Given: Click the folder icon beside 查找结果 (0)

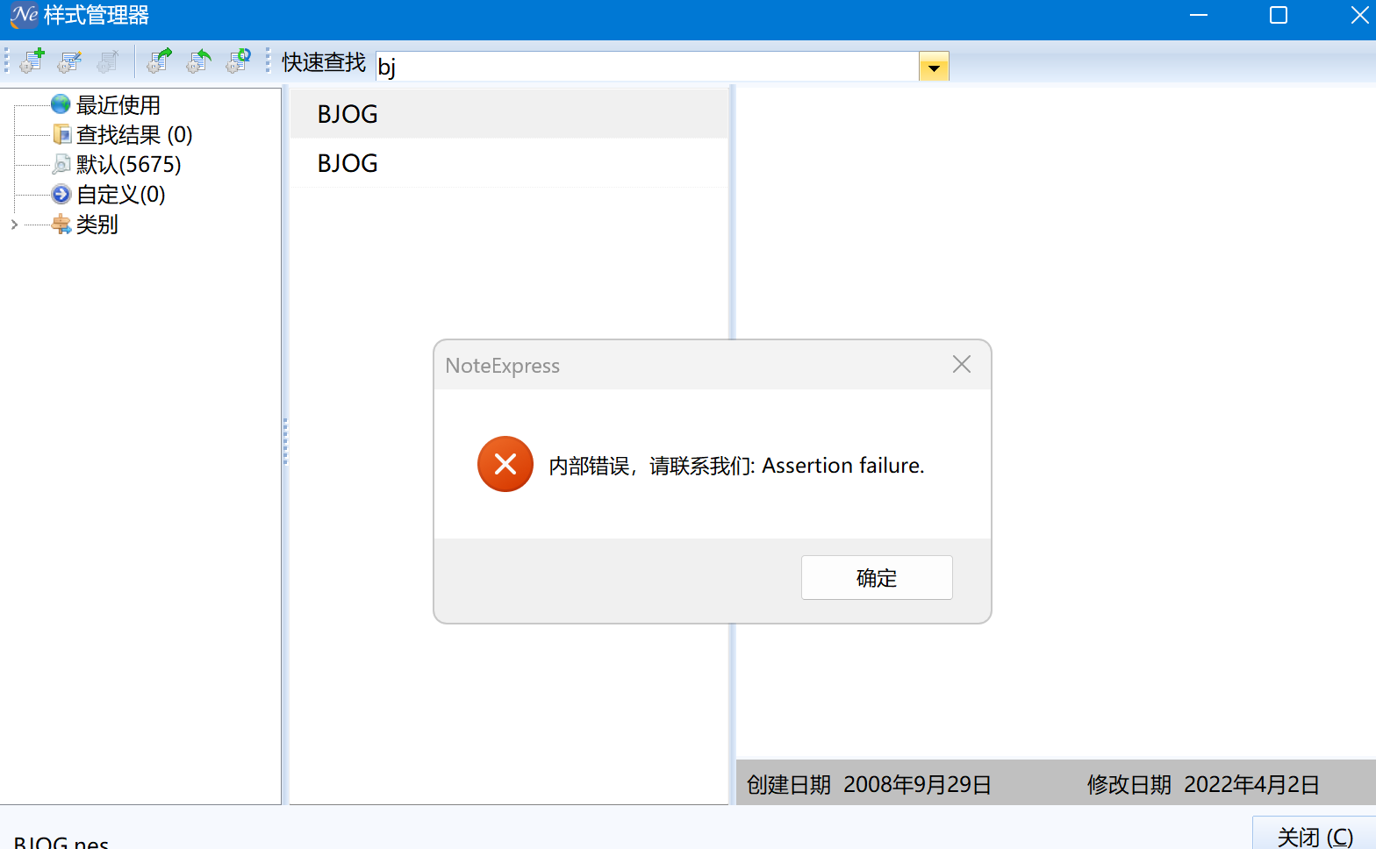Looking at the screenshot, I should tap(61, 134).
